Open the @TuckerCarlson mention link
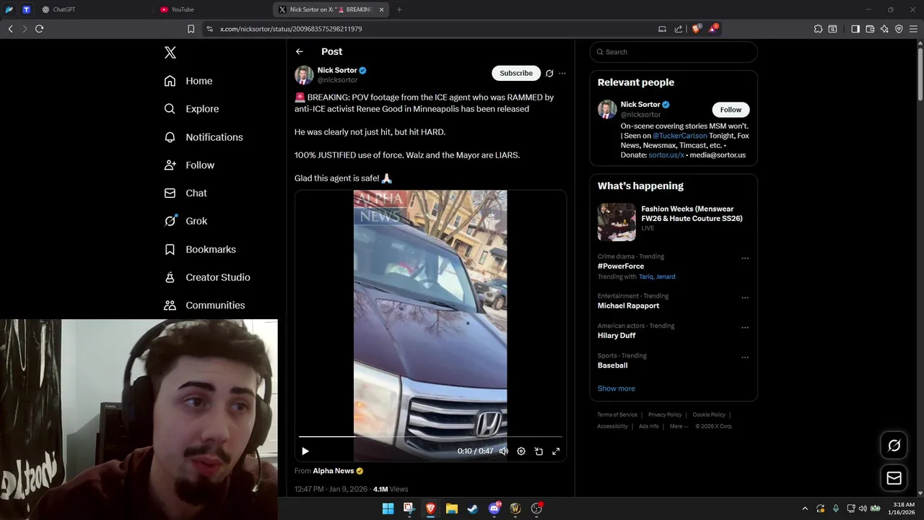924x520 pixels. point(680,136)
